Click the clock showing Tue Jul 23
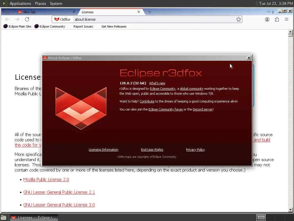Image resolution: width=294 pixels, height=221 pixels. point(276,3)
